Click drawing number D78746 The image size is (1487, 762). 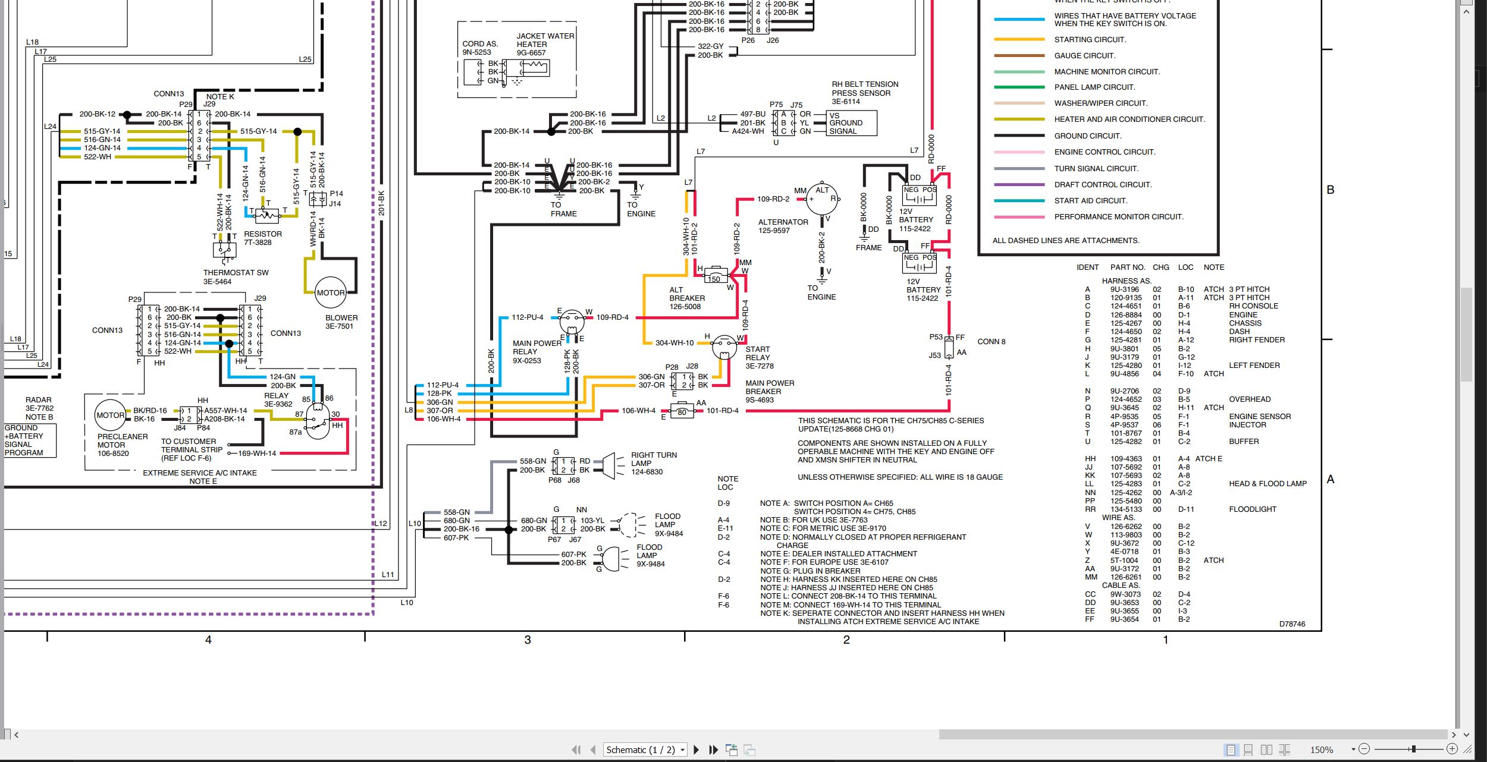click(x=1292, y=624)
